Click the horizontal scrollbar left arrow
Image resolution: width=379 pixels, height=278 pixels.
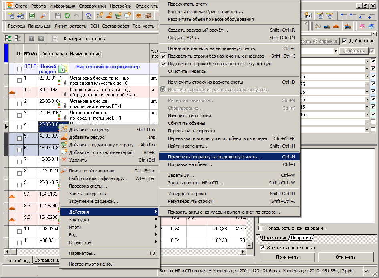(7, 252)
